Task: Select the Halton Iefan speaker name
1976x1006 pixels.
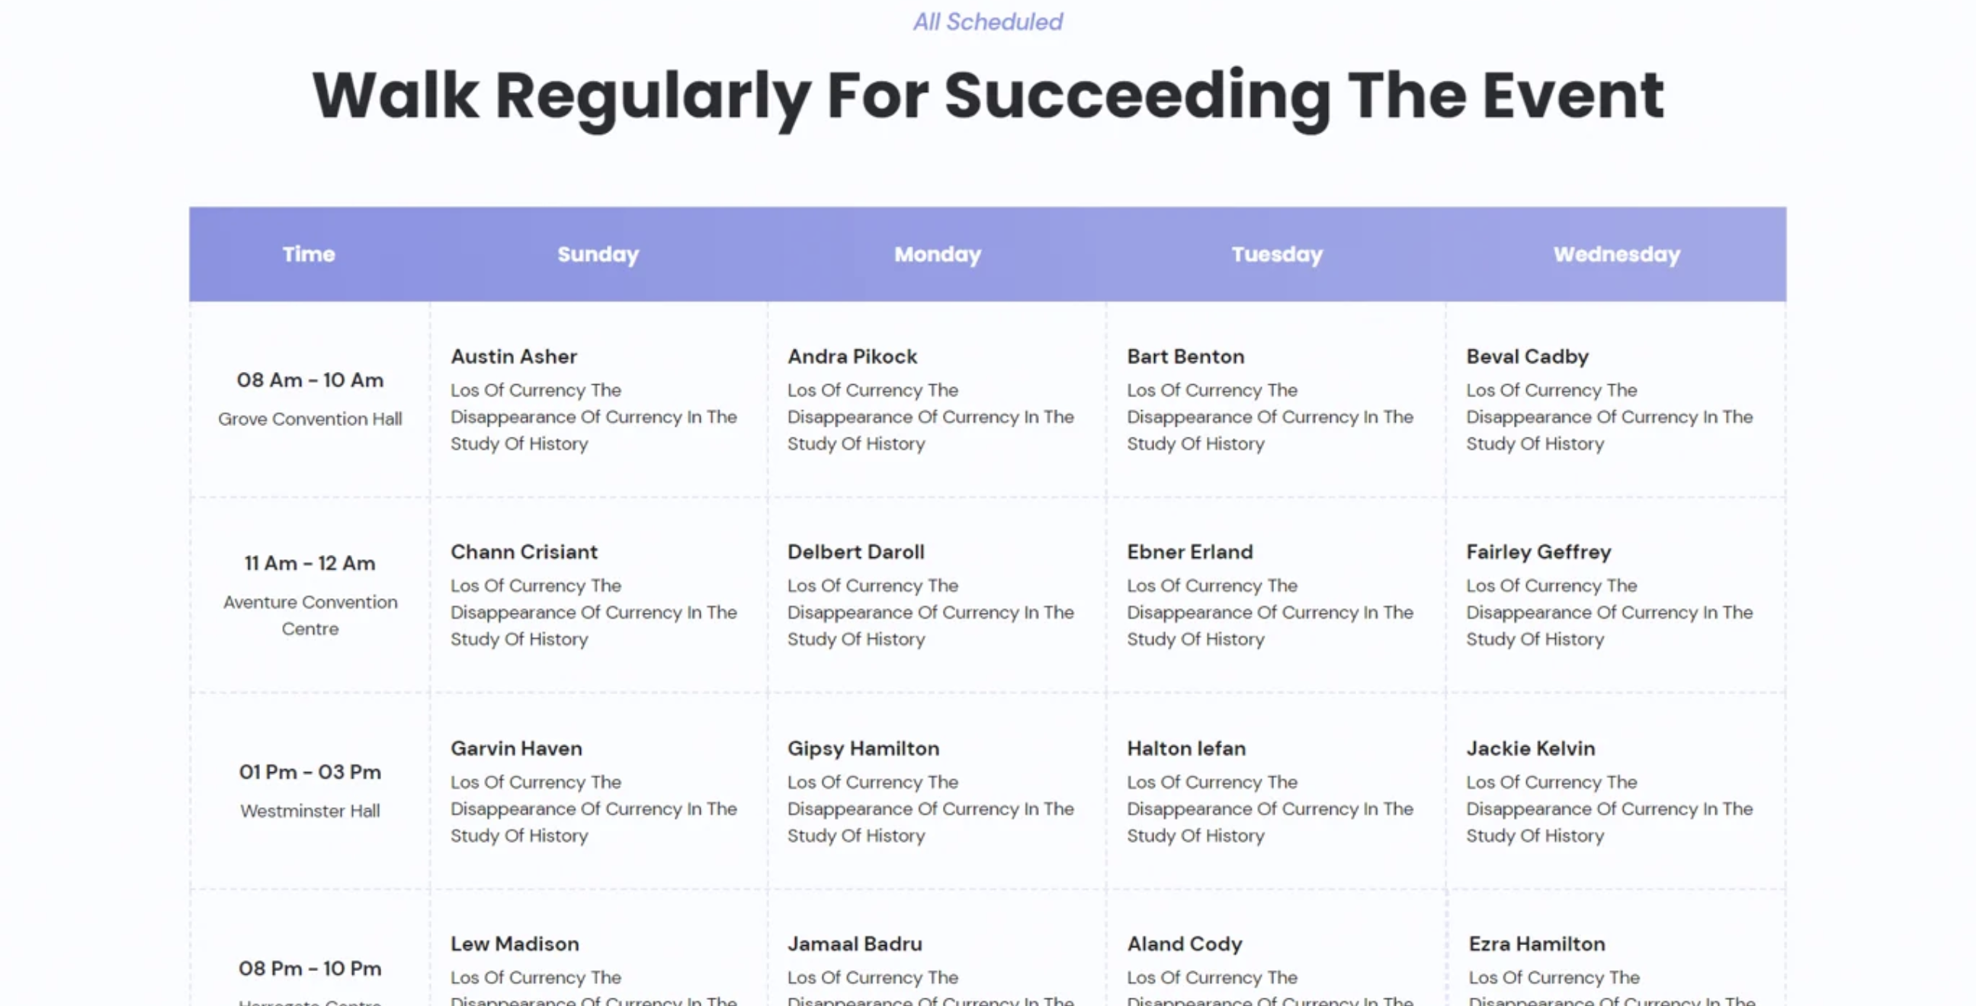Action: 1185,748
